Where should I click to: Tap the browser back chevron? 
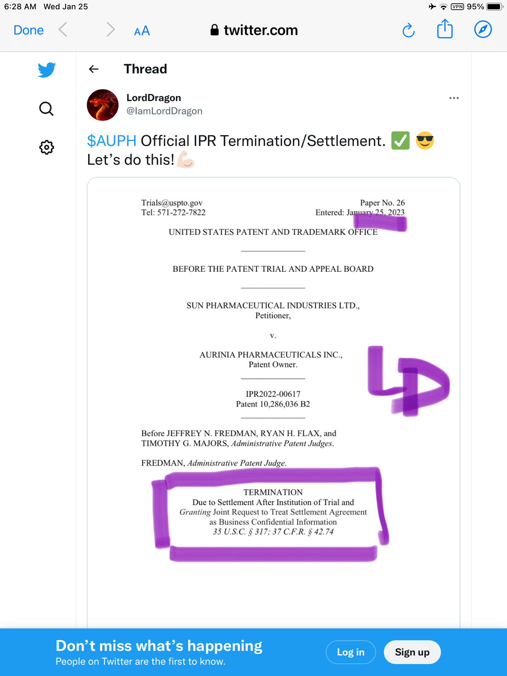[63, 30]
